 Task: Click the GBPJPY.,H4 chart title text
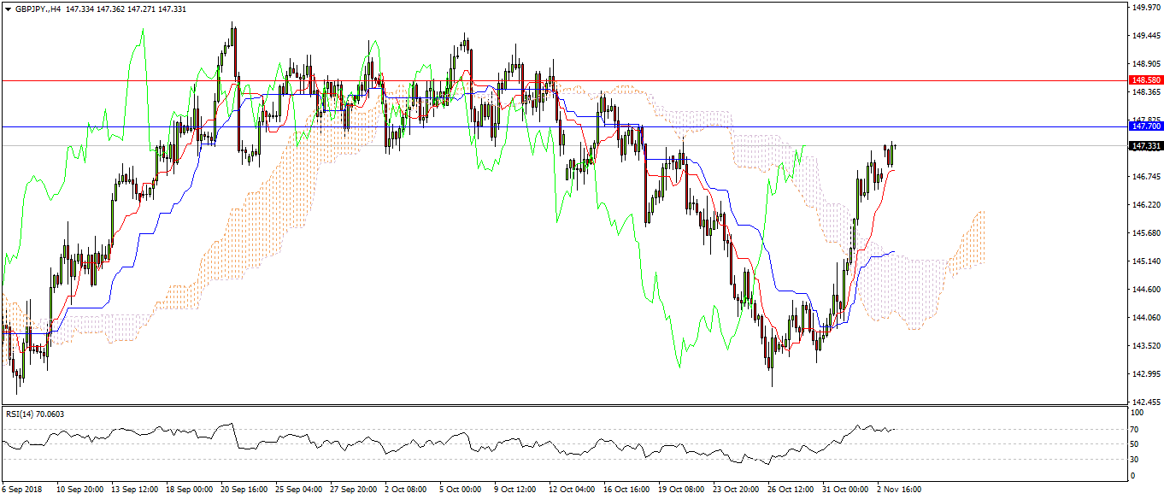click(37, 8)
